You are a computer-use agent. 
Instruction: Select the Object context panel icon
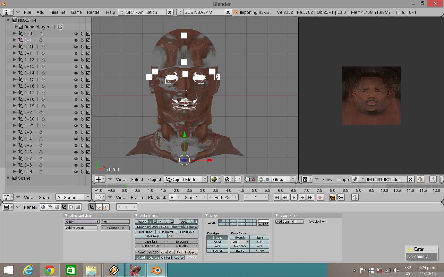(64, 207)
